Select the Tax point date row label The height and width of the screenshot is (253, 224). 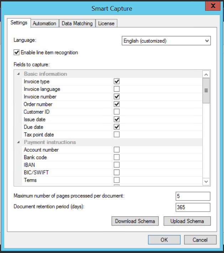click(39, 135)
